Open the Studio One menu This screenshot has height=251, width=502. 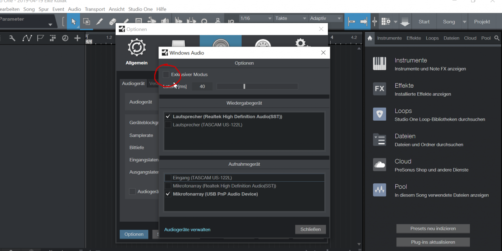(141, 9)
